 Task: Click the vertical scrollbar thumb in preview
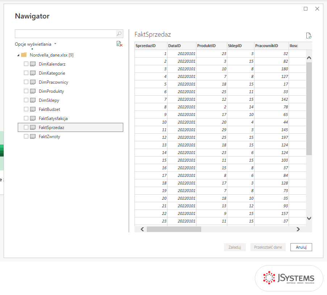pos(309,109)
